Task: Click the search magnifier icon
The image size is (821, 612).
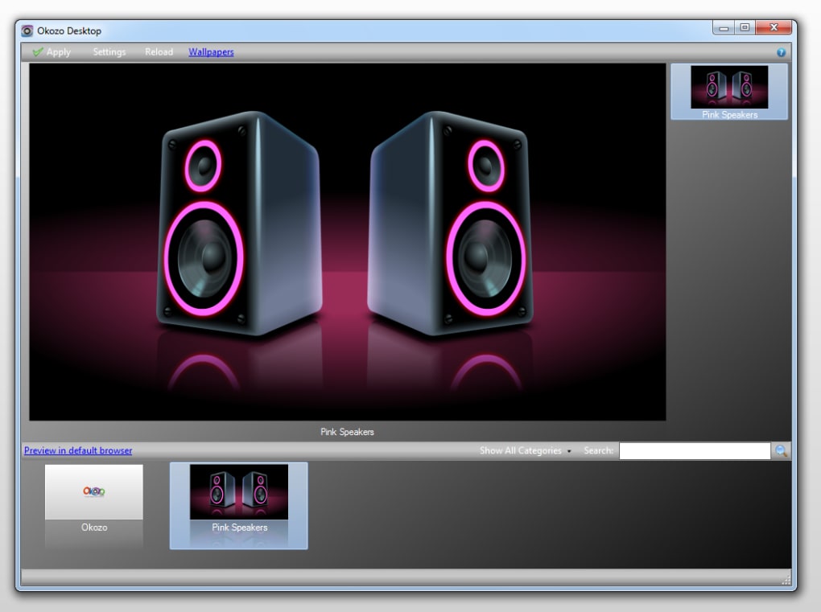Action: [x=782, y=450]
